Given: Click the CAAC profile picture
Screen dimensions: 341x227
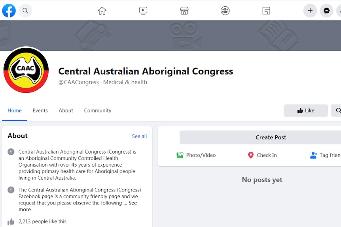Looking at the screenshot, I should pos(26,70).
